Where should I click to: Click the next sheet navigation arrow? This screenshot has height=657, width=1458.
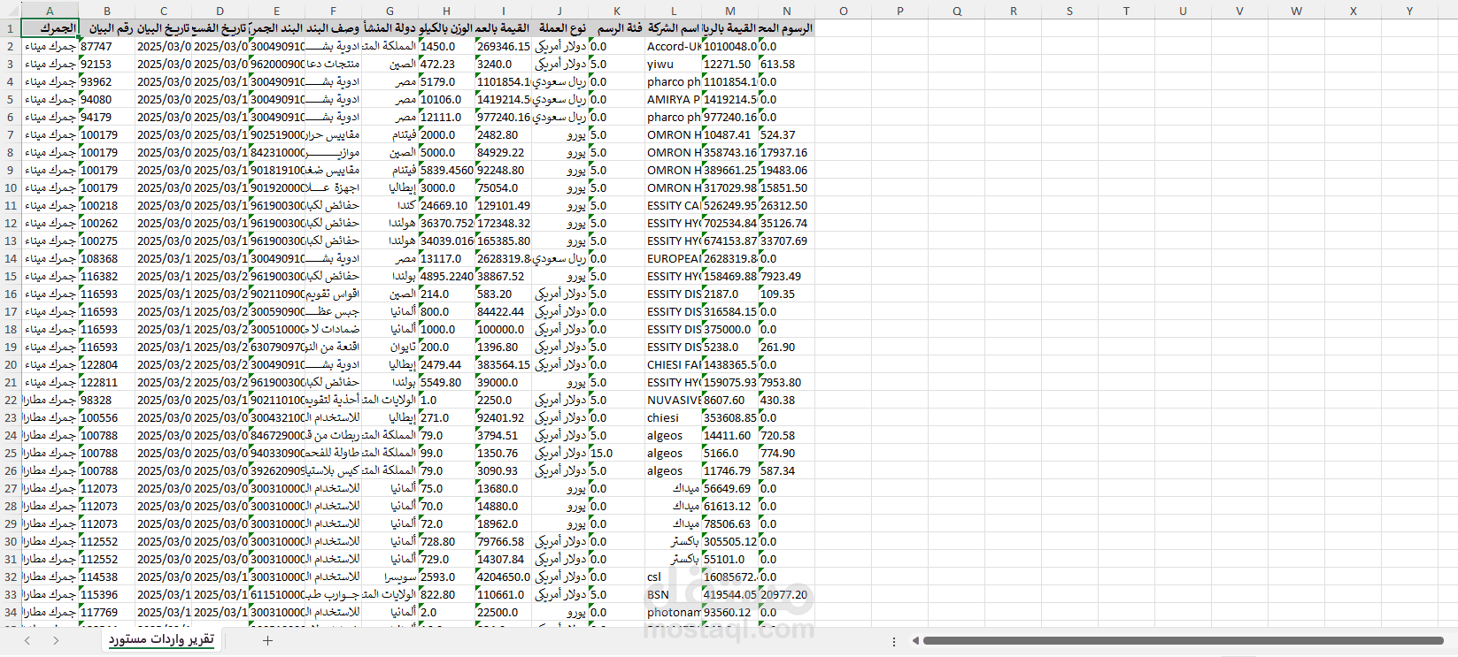pos(56,640)
